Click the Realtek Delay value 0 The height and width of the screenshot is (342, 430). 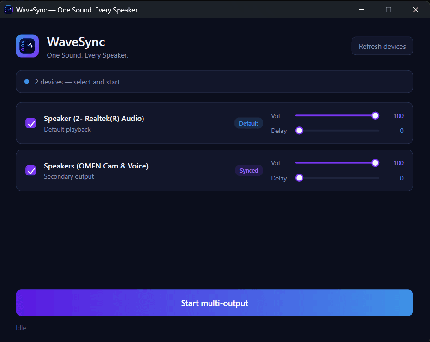pyautogui.click(x=402, y=131)
